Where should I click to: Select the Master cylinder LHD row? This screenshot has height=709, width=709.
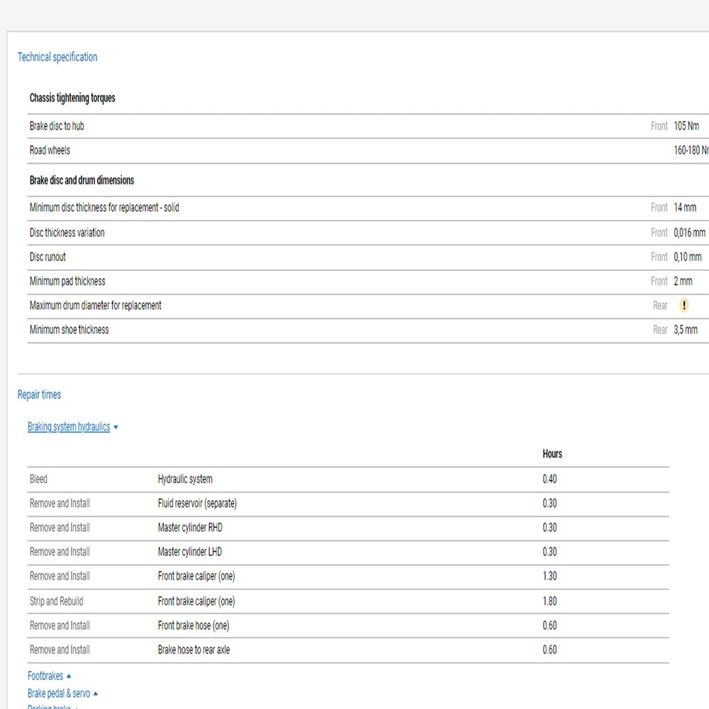click(x=348, y=552)
